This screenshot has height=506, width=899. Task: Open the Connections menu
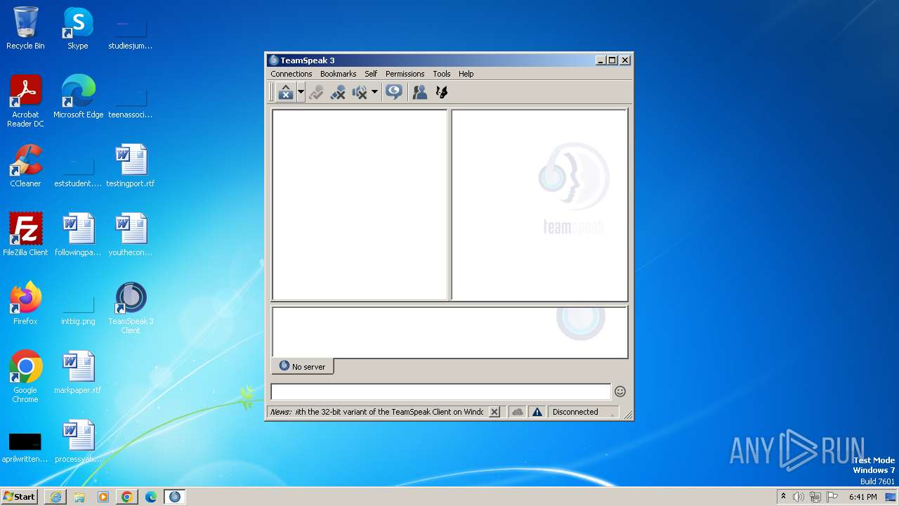pyautogui.click(x=291, y=74)
